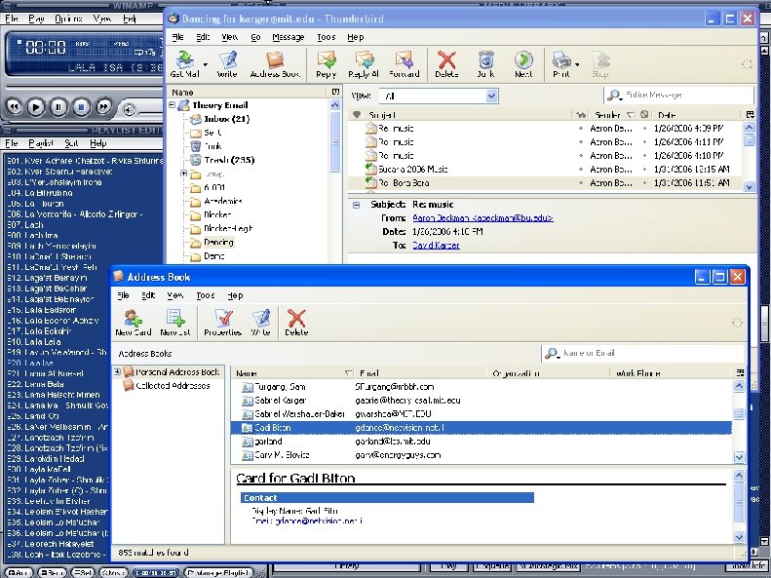Click Delete in Address Book toolbar
Screen dimensions: 771x578
coord(296,323)
